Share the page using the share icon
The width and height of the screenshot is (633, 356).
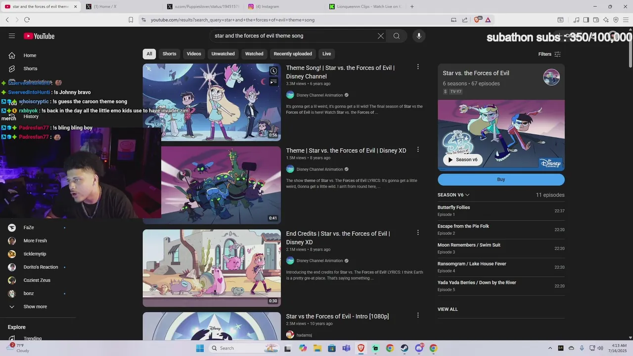coord(465,20)
